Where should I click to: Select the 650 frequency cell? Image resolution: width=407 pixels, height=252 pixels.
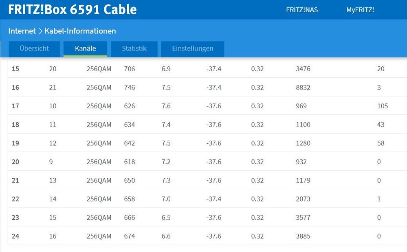(x=130, y=180)
